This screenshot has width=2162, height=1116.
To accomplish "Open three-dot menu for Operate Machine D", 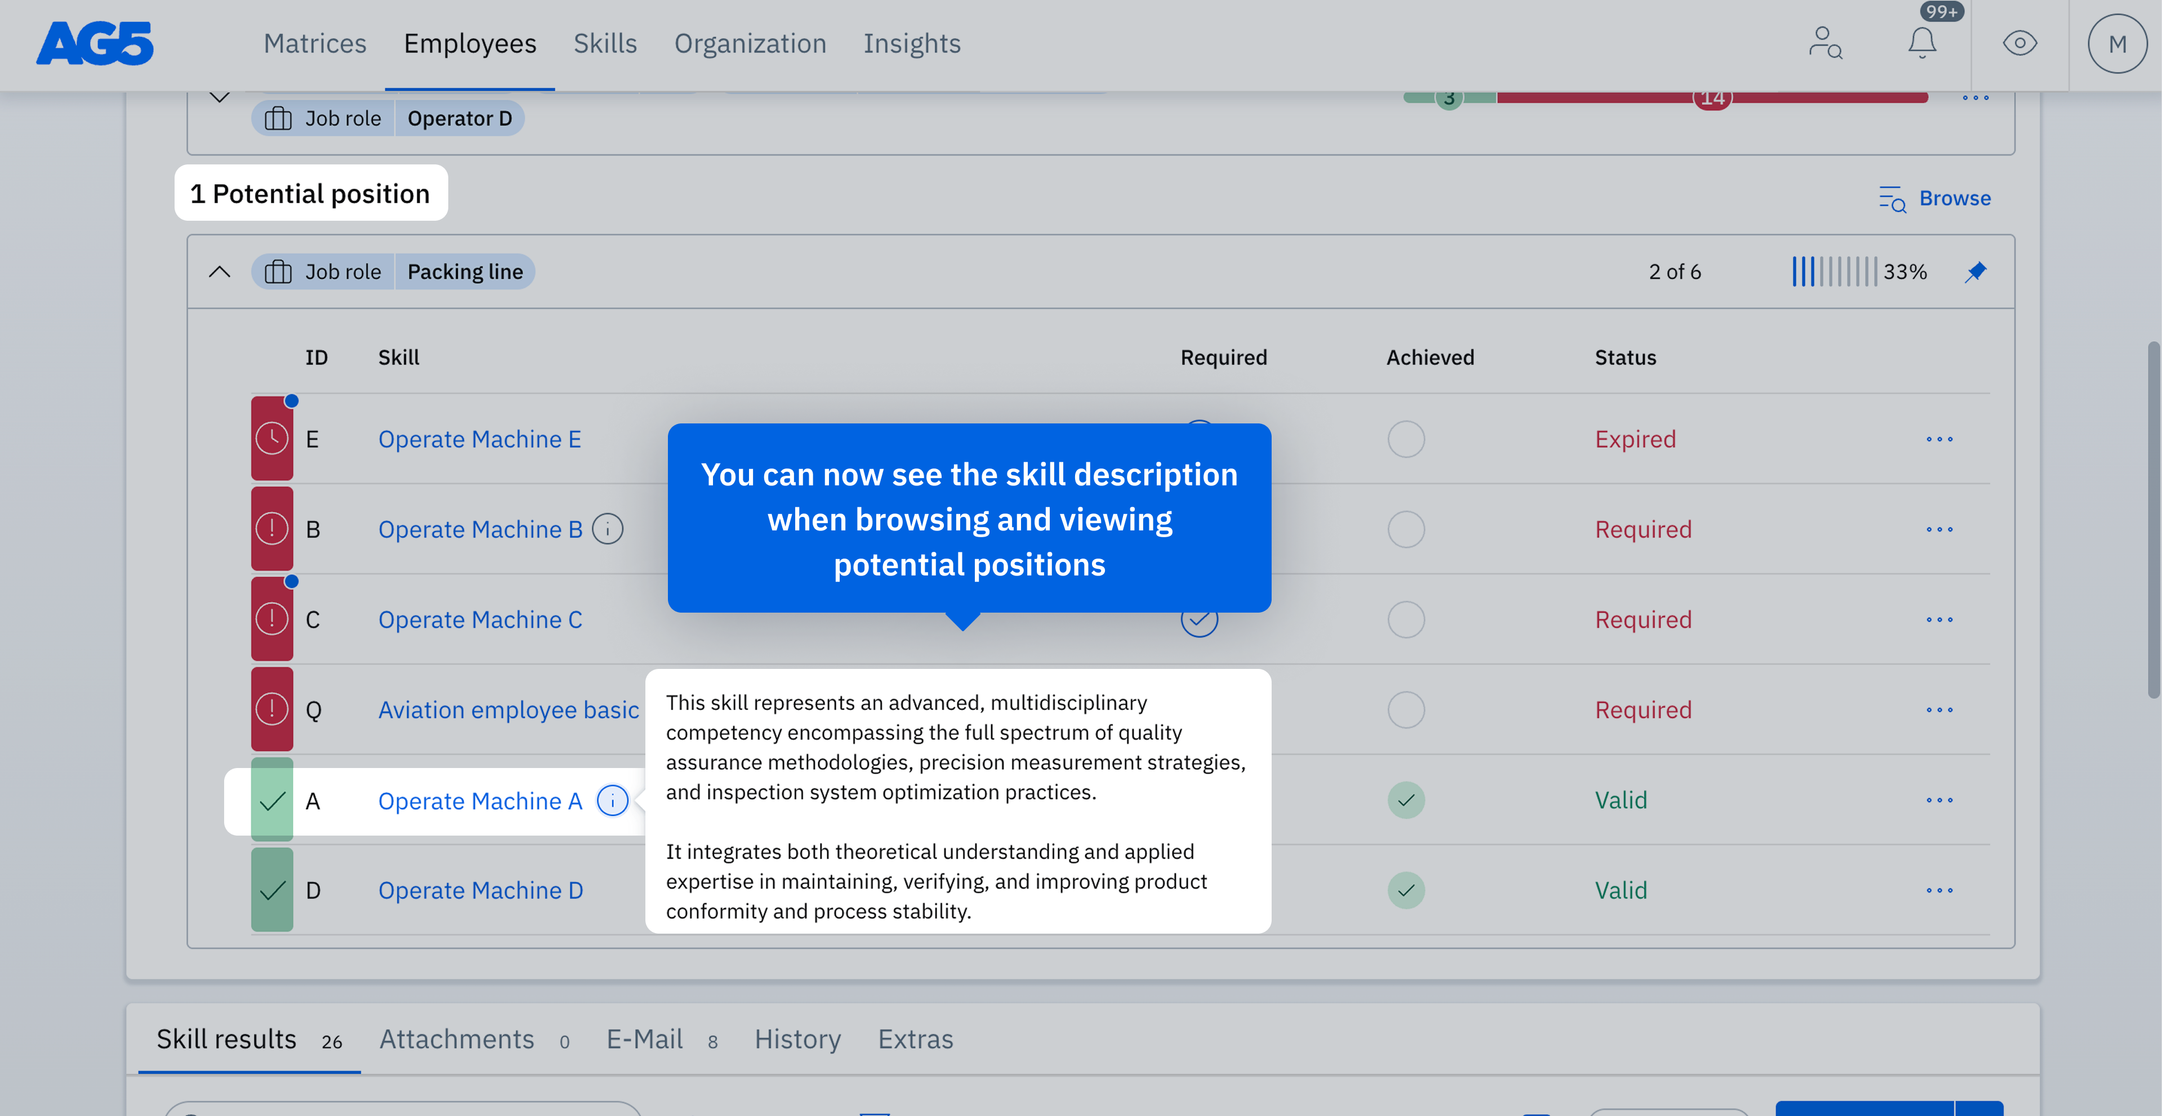I will [1939, 890].
